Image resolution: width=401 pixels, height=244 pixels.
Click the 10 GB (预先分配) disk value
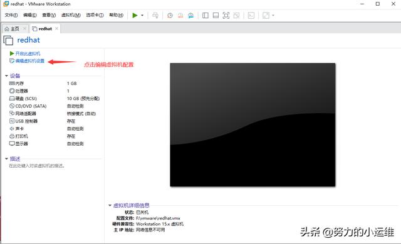click(83, 98)
